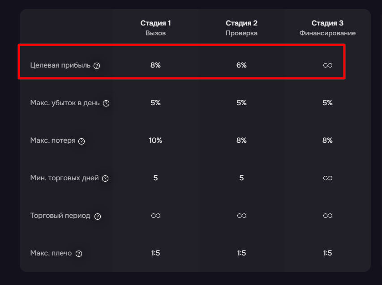Click the Макс. убыток в день label
The image size is (382, 285).
[x=65, y=103]
